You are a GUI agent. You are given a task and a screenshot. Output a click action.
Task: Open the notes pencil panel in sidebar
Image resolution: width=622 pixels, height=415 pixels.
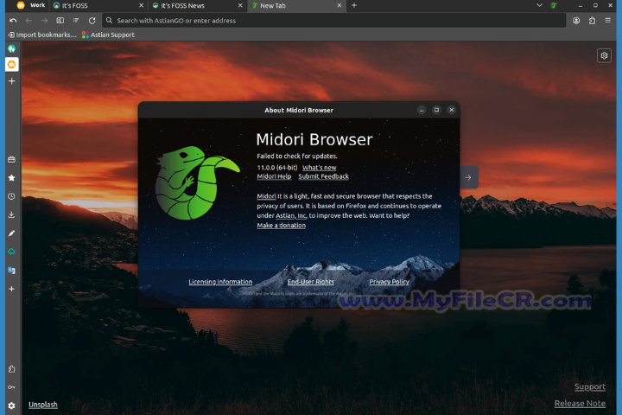[x=11, y=233]
